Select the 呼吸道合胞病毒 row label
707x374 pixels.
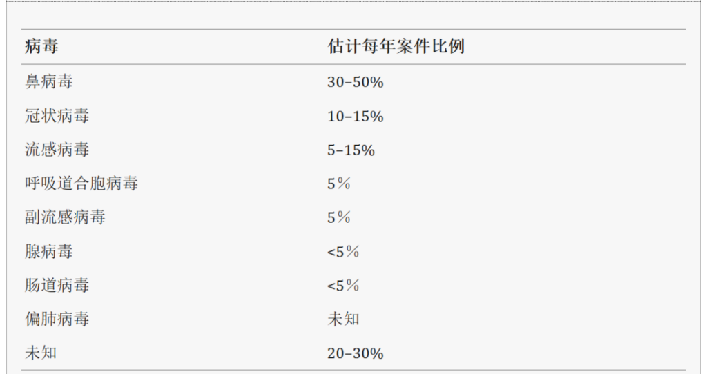[x=81, y=184]
